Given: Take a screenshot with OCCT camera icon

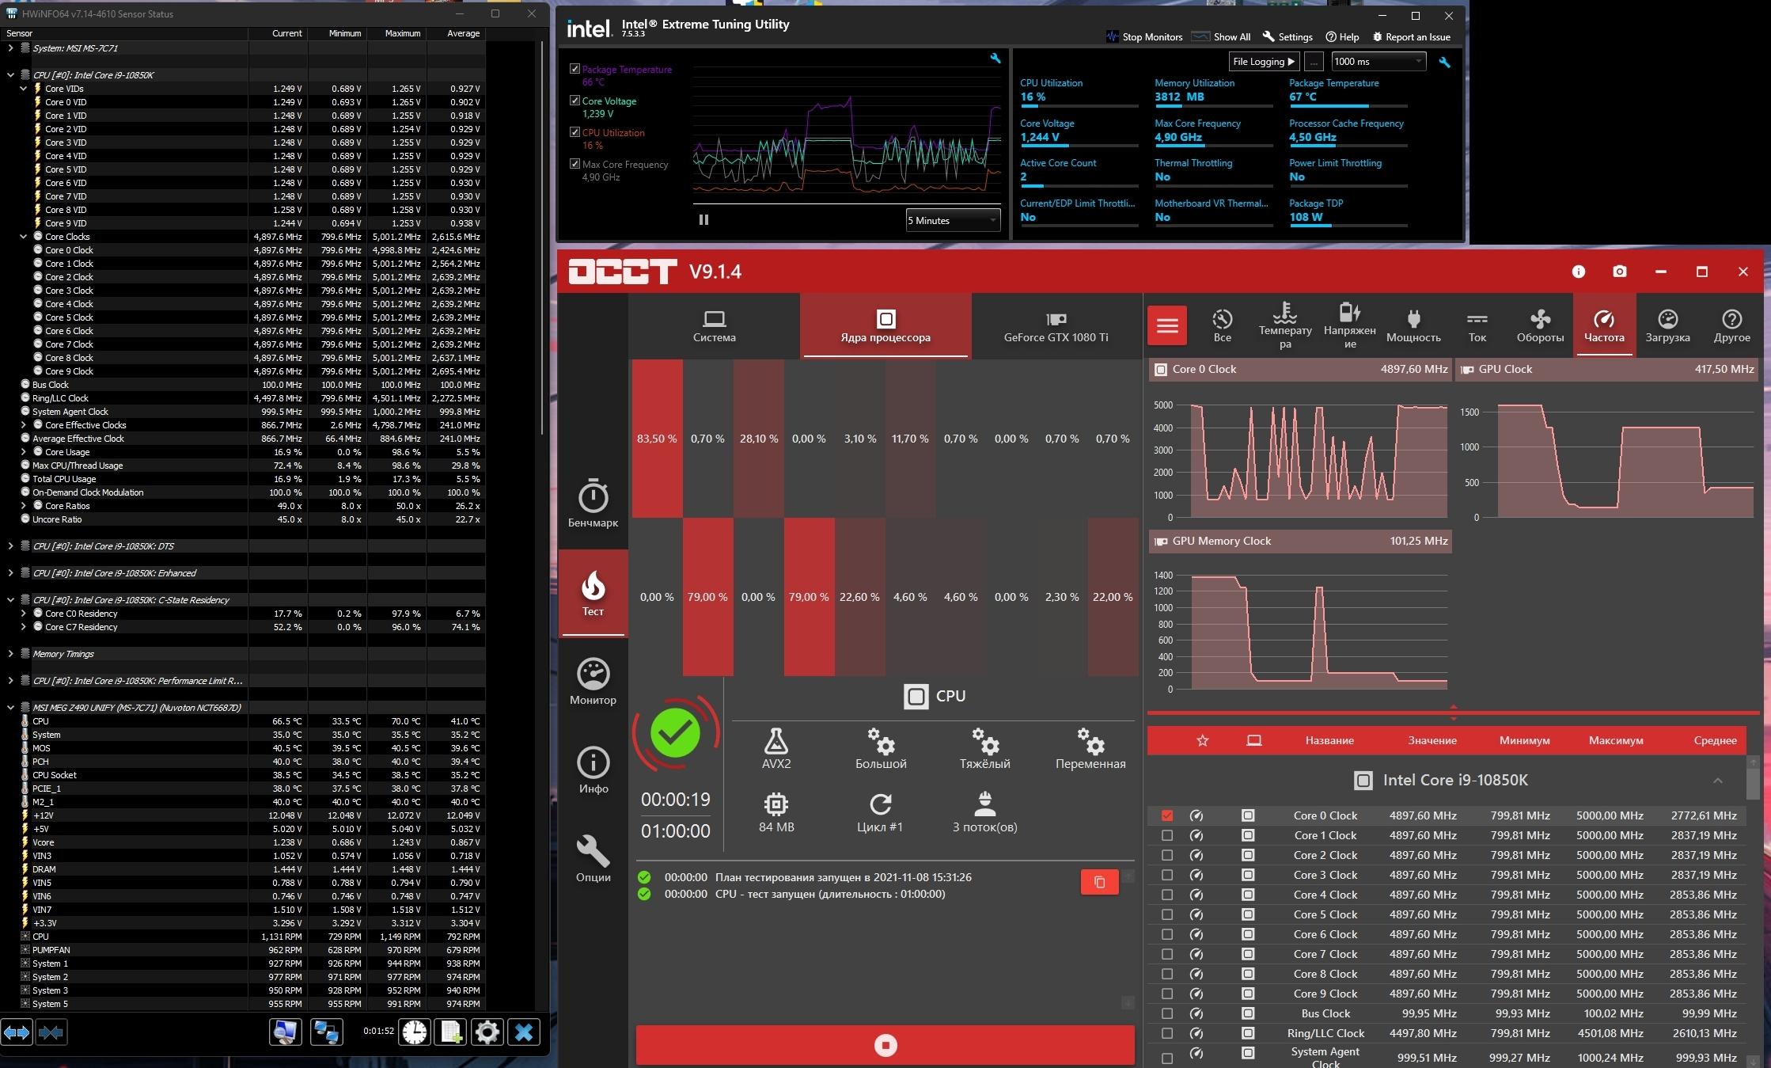Looking at the screenshot, I should coord(1619,272).
